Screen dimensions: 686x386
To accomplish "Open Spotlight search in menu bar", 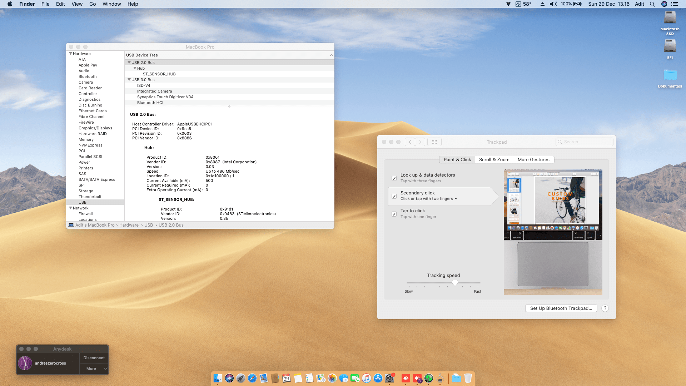I will tap(652, 4).
